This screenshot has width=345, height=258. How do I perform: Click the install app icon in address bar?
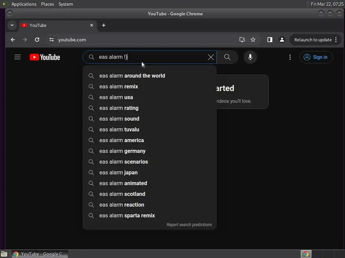tap(242, 40)
